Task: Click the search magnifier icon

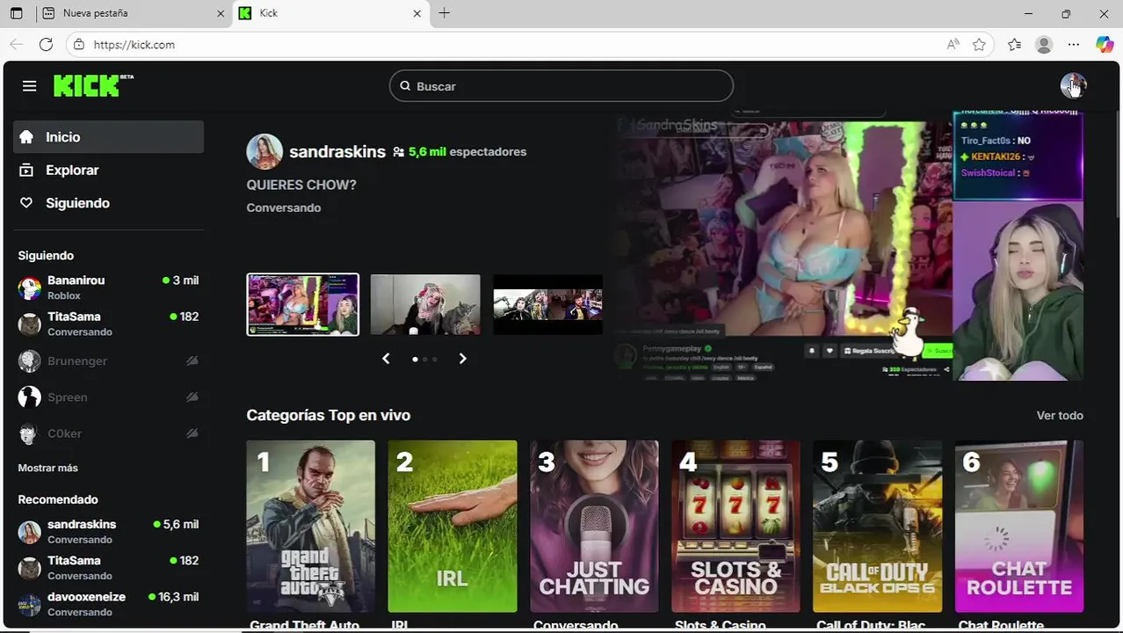Action: click(x=405, y=86)
